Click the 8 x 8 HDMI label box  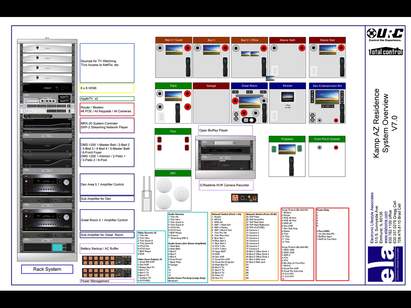tap(107, 88)
